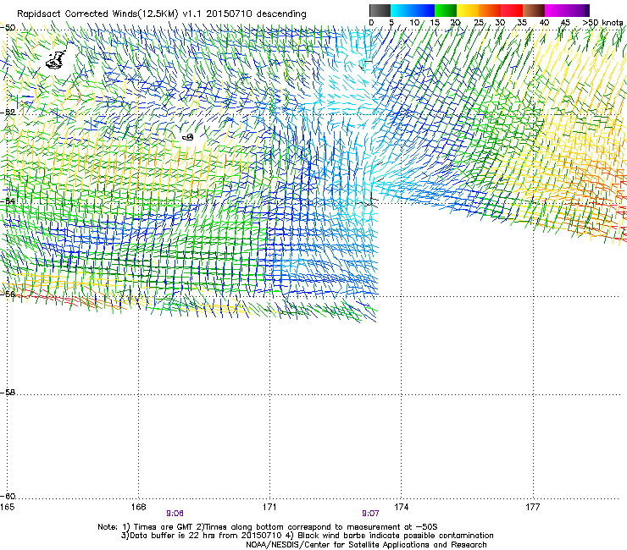Click the '-54' latitude label
The width and height of the screenshot is (627, 550).
coord(8,201)
